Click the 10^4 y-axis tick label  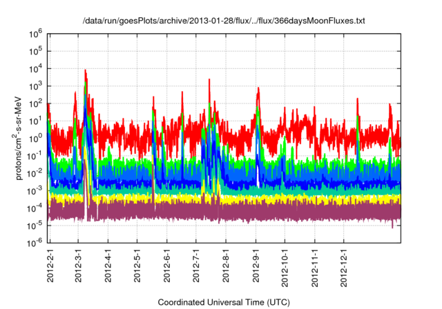click(35, 69)
